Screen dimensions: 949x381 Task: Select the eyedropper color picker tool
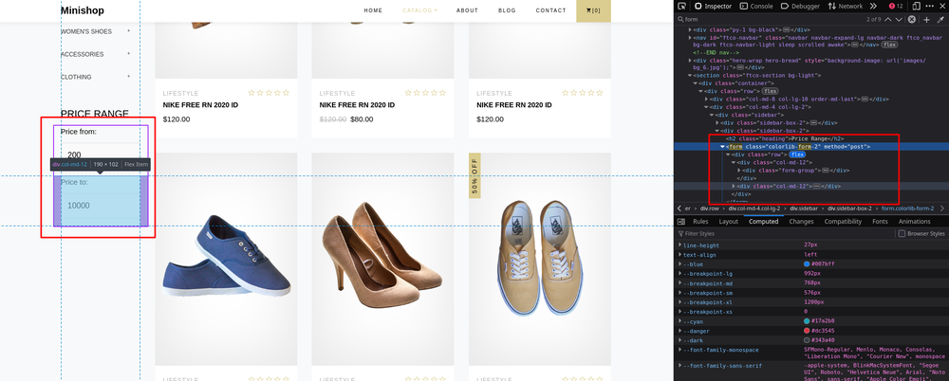940,19
